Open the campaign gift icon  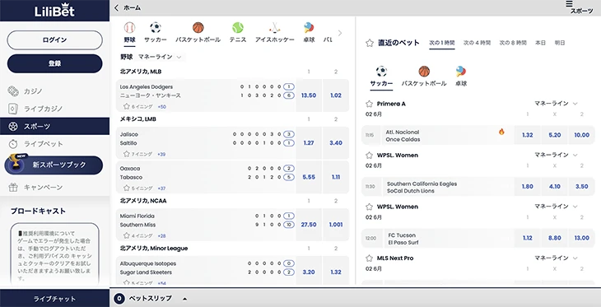tap(13, 188)
